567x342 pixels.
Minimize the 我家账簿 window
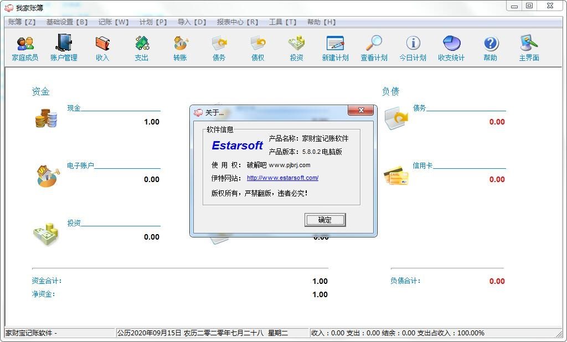coord(514,6)
